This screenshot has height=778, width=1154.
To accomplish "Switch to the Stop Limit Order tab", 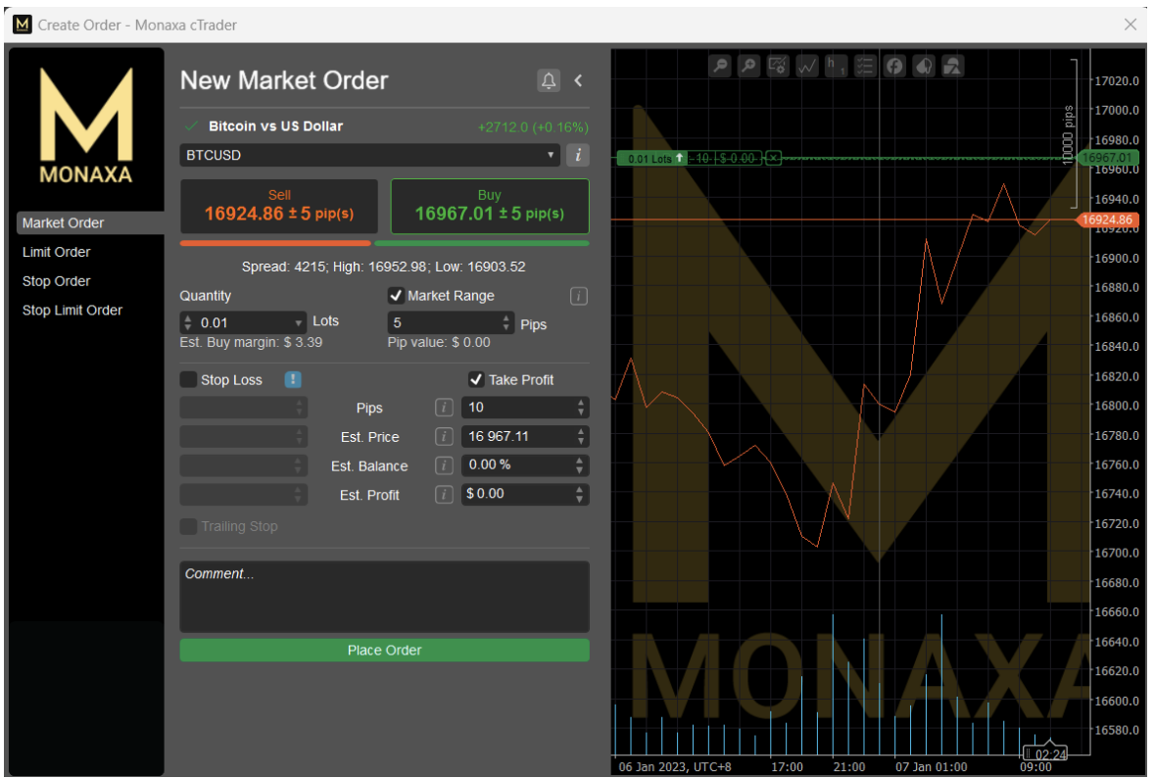I will tap(72, 310).
